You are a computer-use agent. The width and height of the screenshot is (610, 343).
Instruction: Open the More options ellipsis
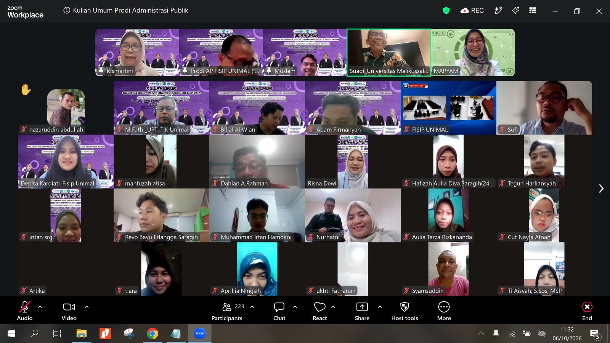(x=444, y=311)
